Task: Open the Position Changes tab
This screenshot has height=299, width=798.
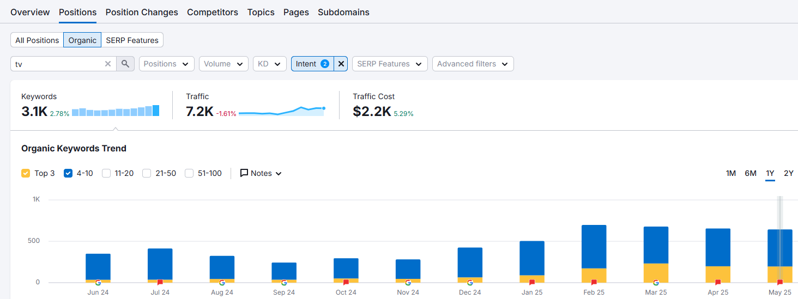Action: click(x=142, y=12)
